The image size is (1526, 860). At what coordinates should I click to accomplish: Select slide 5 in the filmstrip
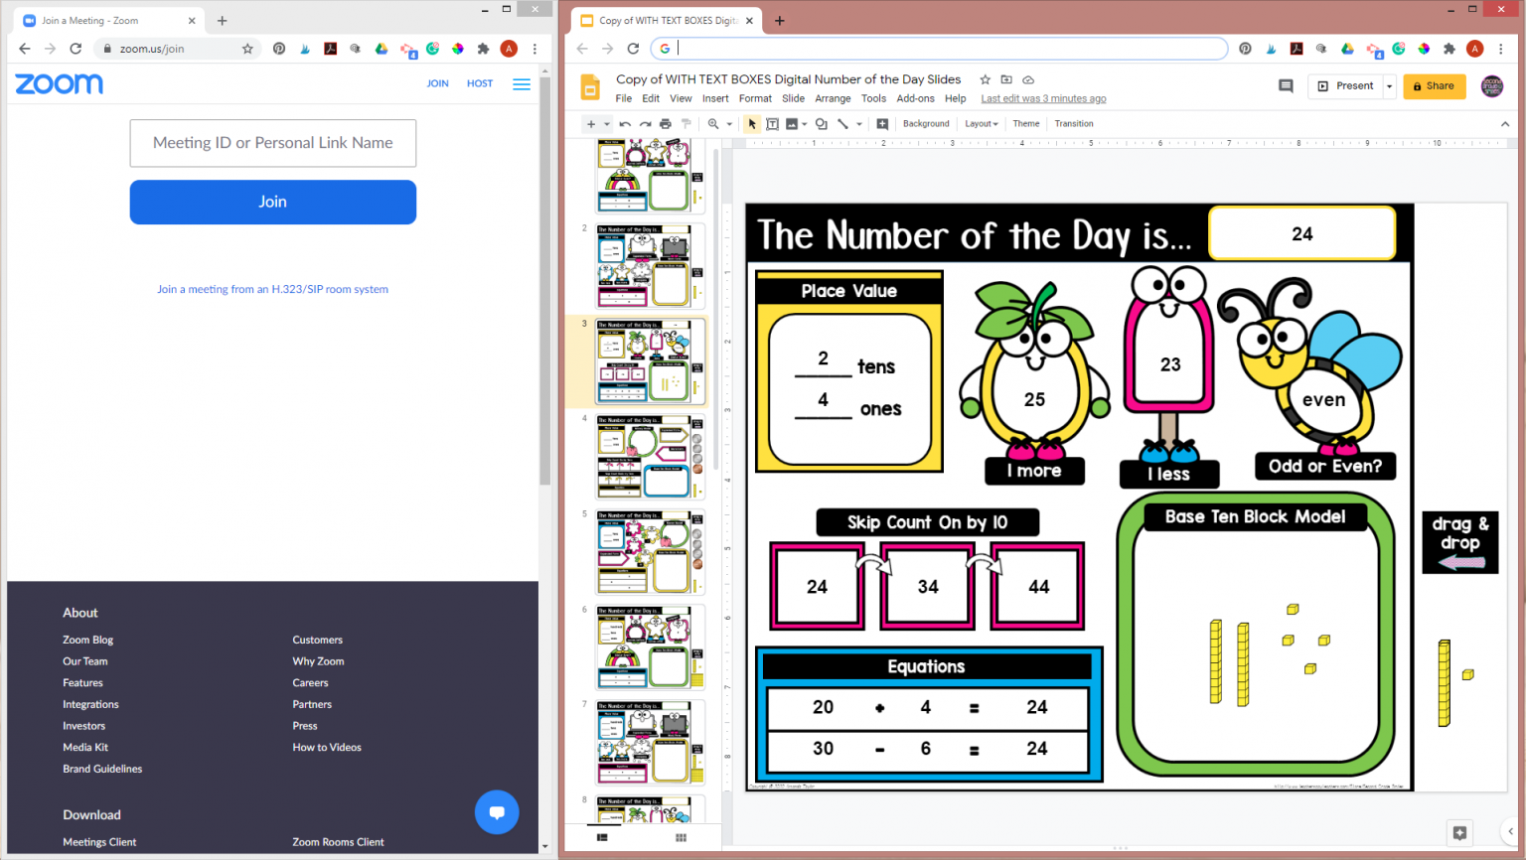[x=648, y=552]
